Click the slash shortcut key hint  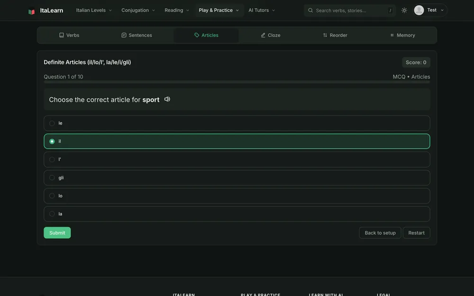click(x=390, y=10)
